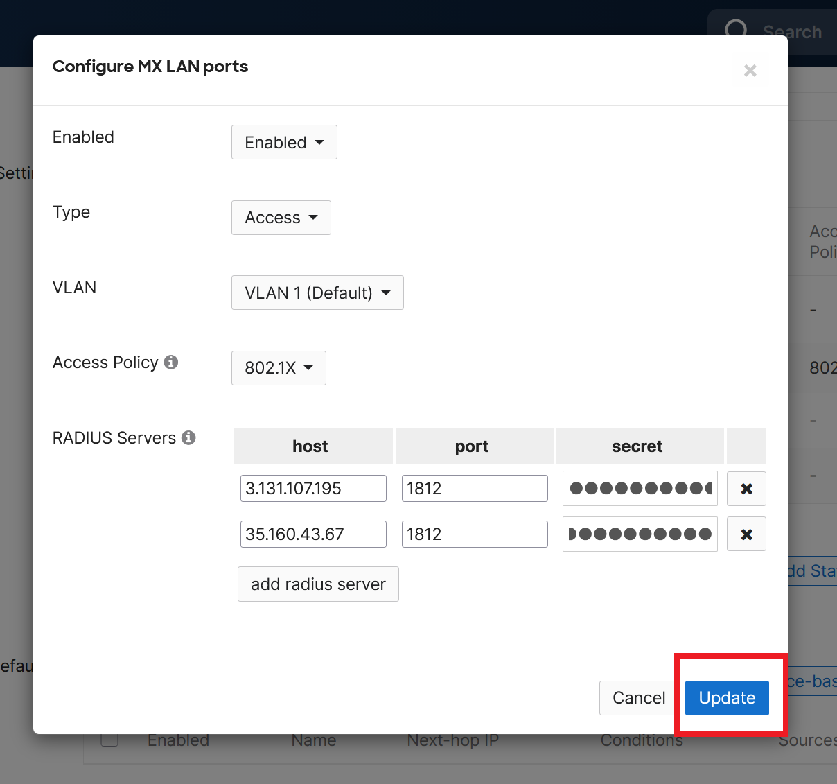Remove the 35.160.43.67 RADIUS server
Image resolution: width=837 pixels, height=784 pixels.
pyautogui.click(x=746, y=534)
